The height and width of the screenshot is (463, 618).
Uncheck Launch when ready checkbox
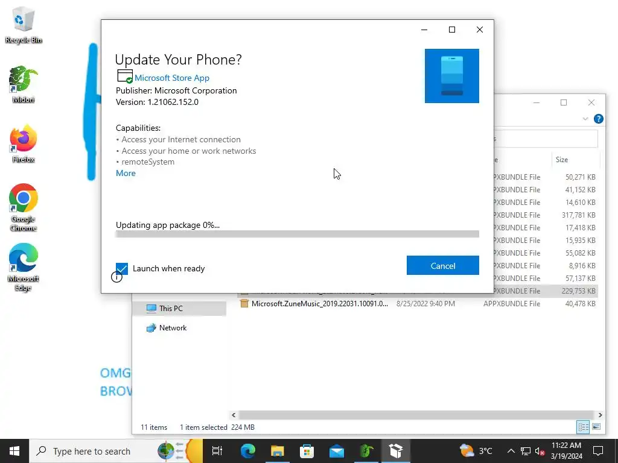coord(122,268)
